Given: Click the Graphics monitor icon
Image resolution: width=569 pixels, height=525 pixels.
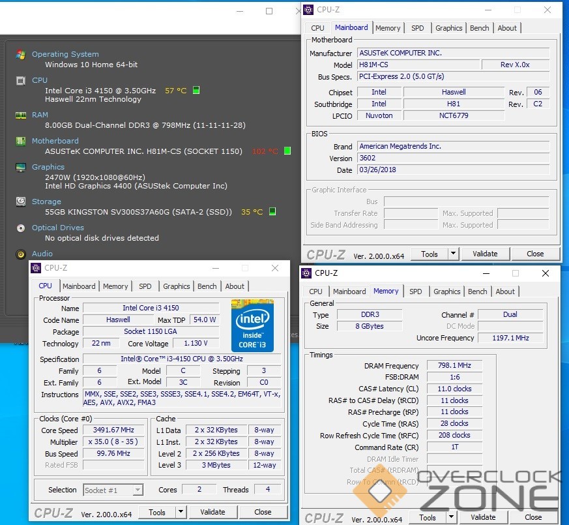Looking at the screenshot, I should point(21,168).
